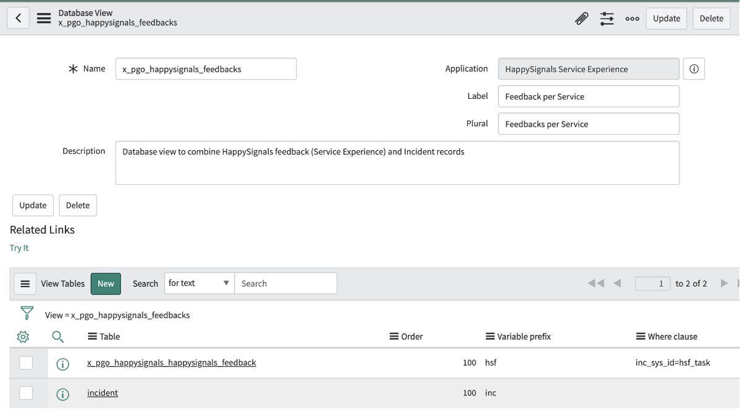The height and width of the screenshot is (417, 740).
Task: Open the Where clause column menu icon
Action: click(641, 337)
